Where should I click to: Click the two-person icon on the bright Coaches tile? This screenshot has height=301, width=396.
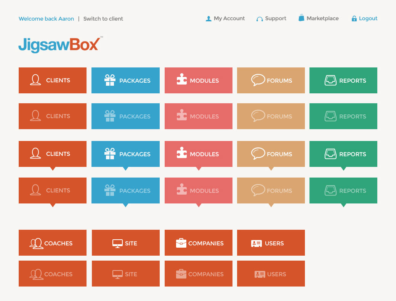(36, 243)
